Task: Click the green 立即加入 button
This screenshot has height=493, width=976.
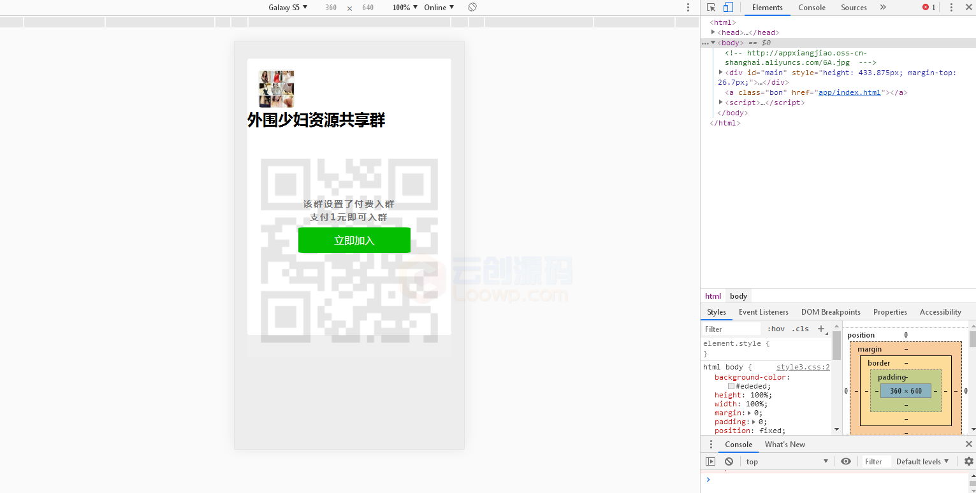Action: [x=354, y=240]
